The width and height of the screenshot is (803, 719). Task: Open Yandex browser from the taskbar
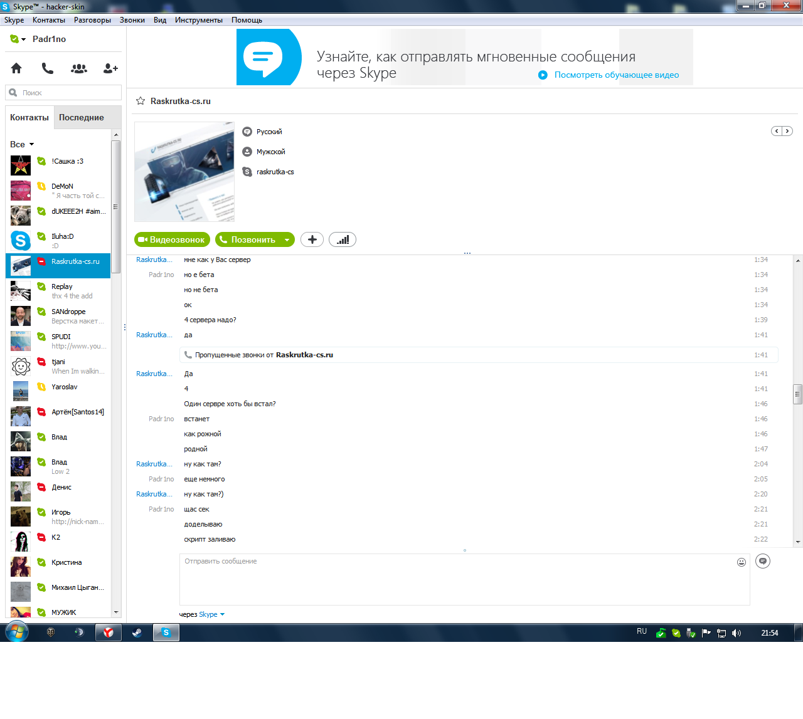point(109,632)
